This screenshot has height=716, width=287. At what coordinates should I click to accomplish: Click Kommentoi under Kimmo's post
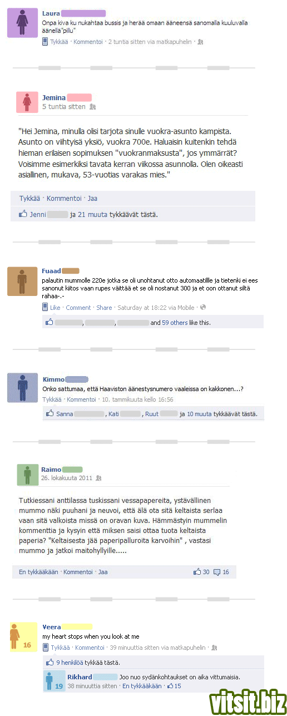(x=82, y=399)
